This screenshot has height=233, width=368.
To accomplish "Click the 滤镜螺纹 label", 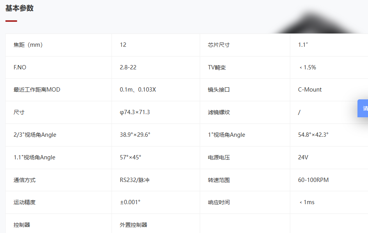I will pyautogui.click(x=219, y=112).
